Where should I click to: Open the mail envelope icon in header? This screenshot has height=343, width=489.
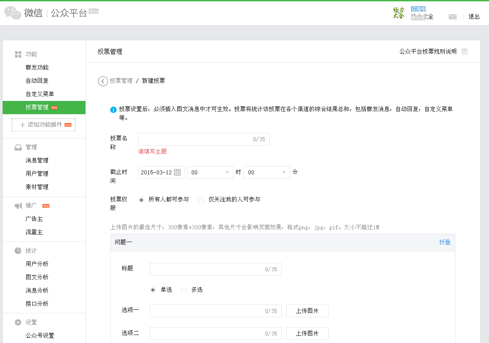coord(452,17)
